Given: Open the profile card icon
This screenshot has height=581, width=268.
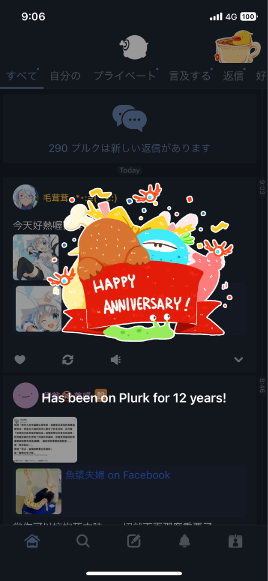Looking at the screenshot, I should 236,541.
